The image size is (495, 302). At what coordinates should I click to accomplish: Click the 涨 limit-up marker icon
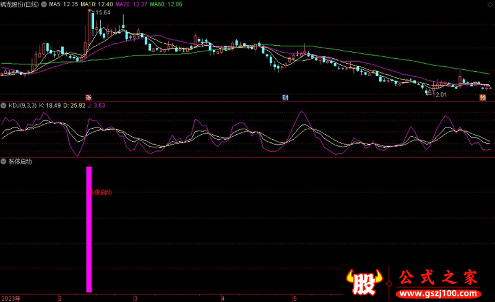click(88, 97)
